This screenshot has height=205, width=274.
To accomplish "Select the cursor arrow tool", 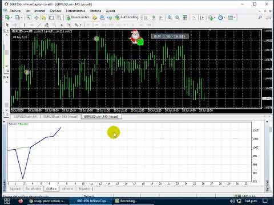I will pyautogui.click(x=7, y=25).
